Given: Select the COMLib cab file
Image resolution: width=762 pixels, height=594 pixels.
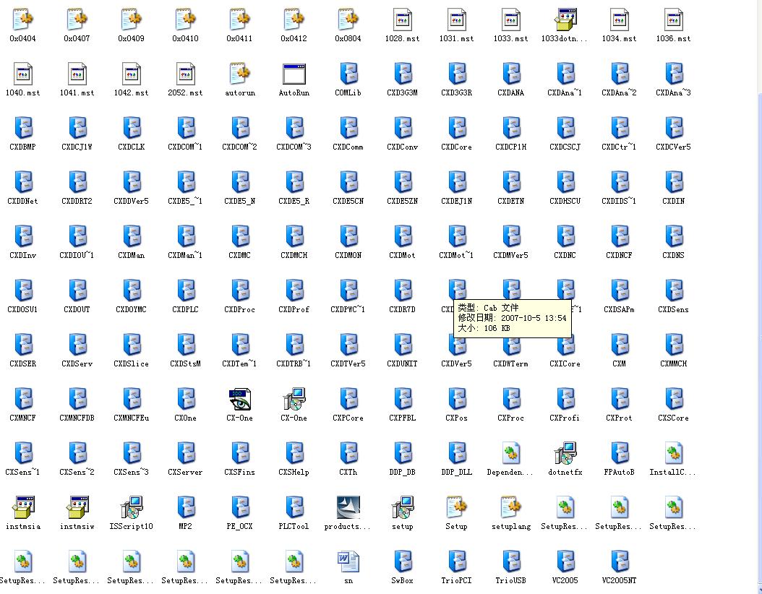Looking at the screenshot, I should click(348, 74).
